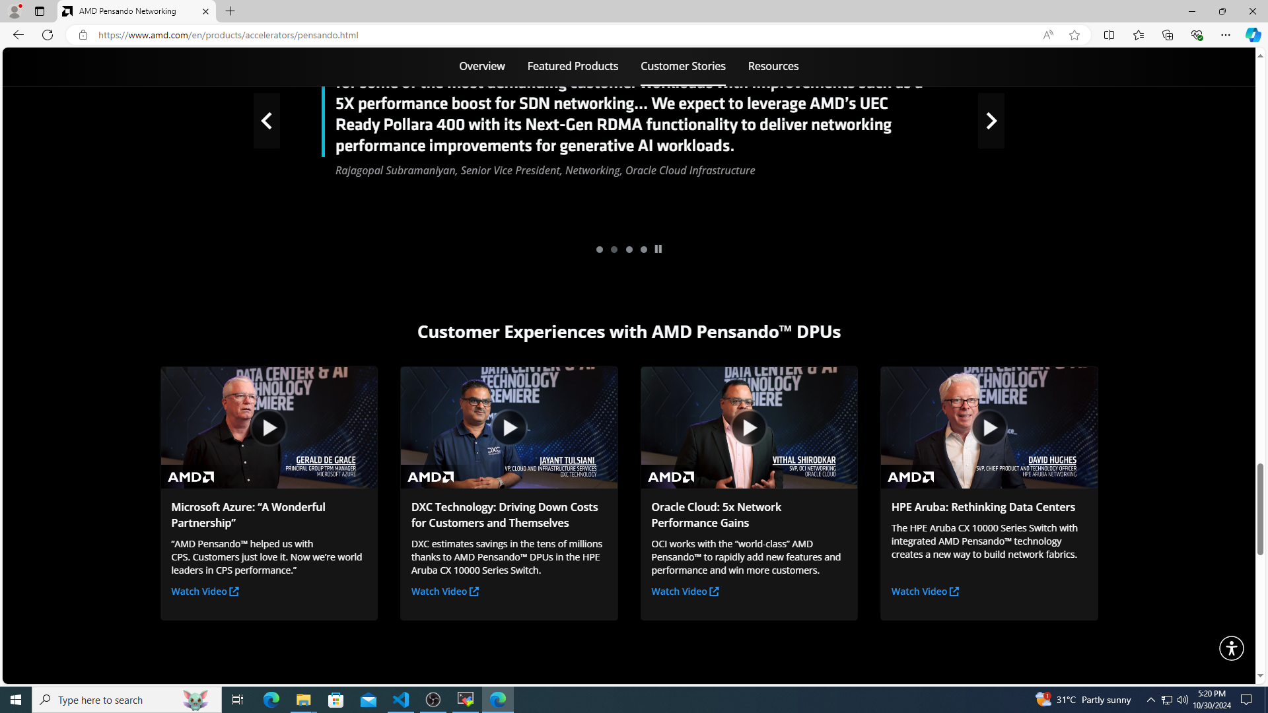Viewport: 1268px width, 713px height.
Task: Open the Overview section tab
Action: 481,66
